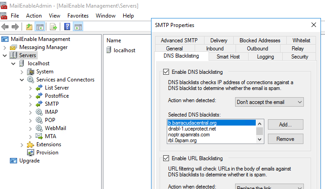Image resolution: width=325 pixels, height=189 pixels.
Task: Open the Favorites menu
Action: click(x=78, y=16)
